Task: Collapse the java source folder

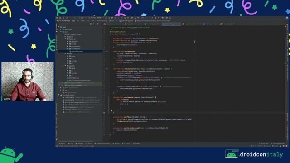Action: click(x=61, y=32)
